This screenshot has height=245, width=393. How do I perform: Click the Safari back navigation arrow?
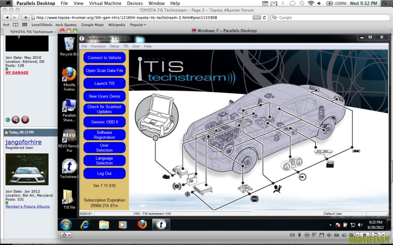[x=7, y=18]
